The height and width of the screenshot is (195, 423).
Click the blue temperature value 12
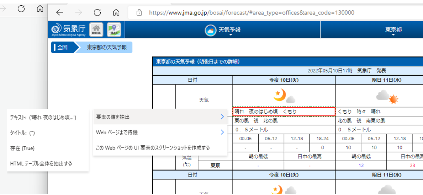(361, 166)
